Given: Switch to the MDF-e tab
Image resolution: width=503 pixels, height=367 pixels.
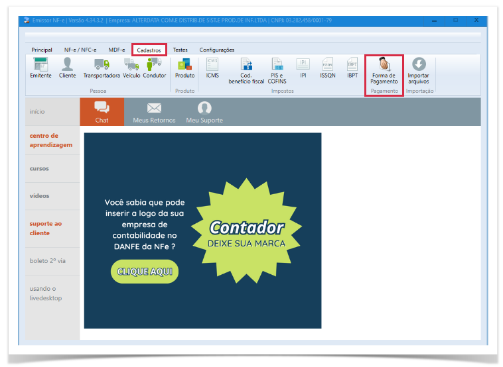Looking at the screenshot, I should tap(117, 50).
